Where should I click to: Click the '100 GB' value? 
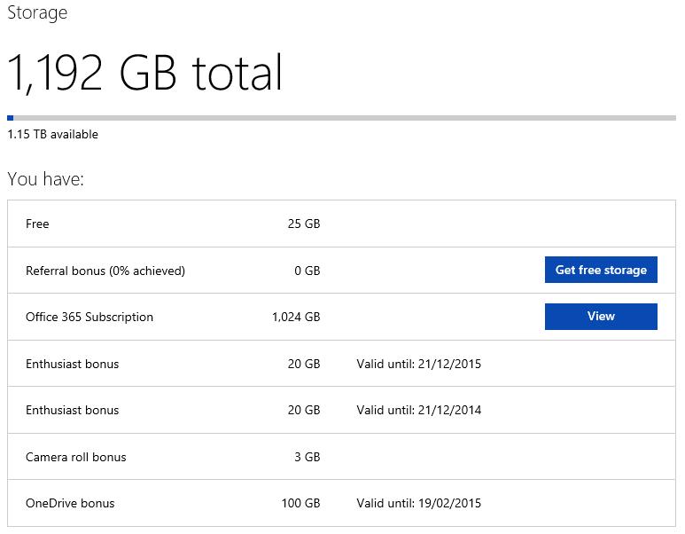[x=300, y=503]
